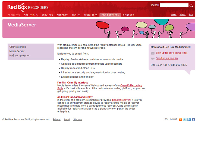Click bullet 'Replay from stand-alone PCs'
The width and height of the screenshot is (198, 152).
pyautogui.click(x=78, y=68)
